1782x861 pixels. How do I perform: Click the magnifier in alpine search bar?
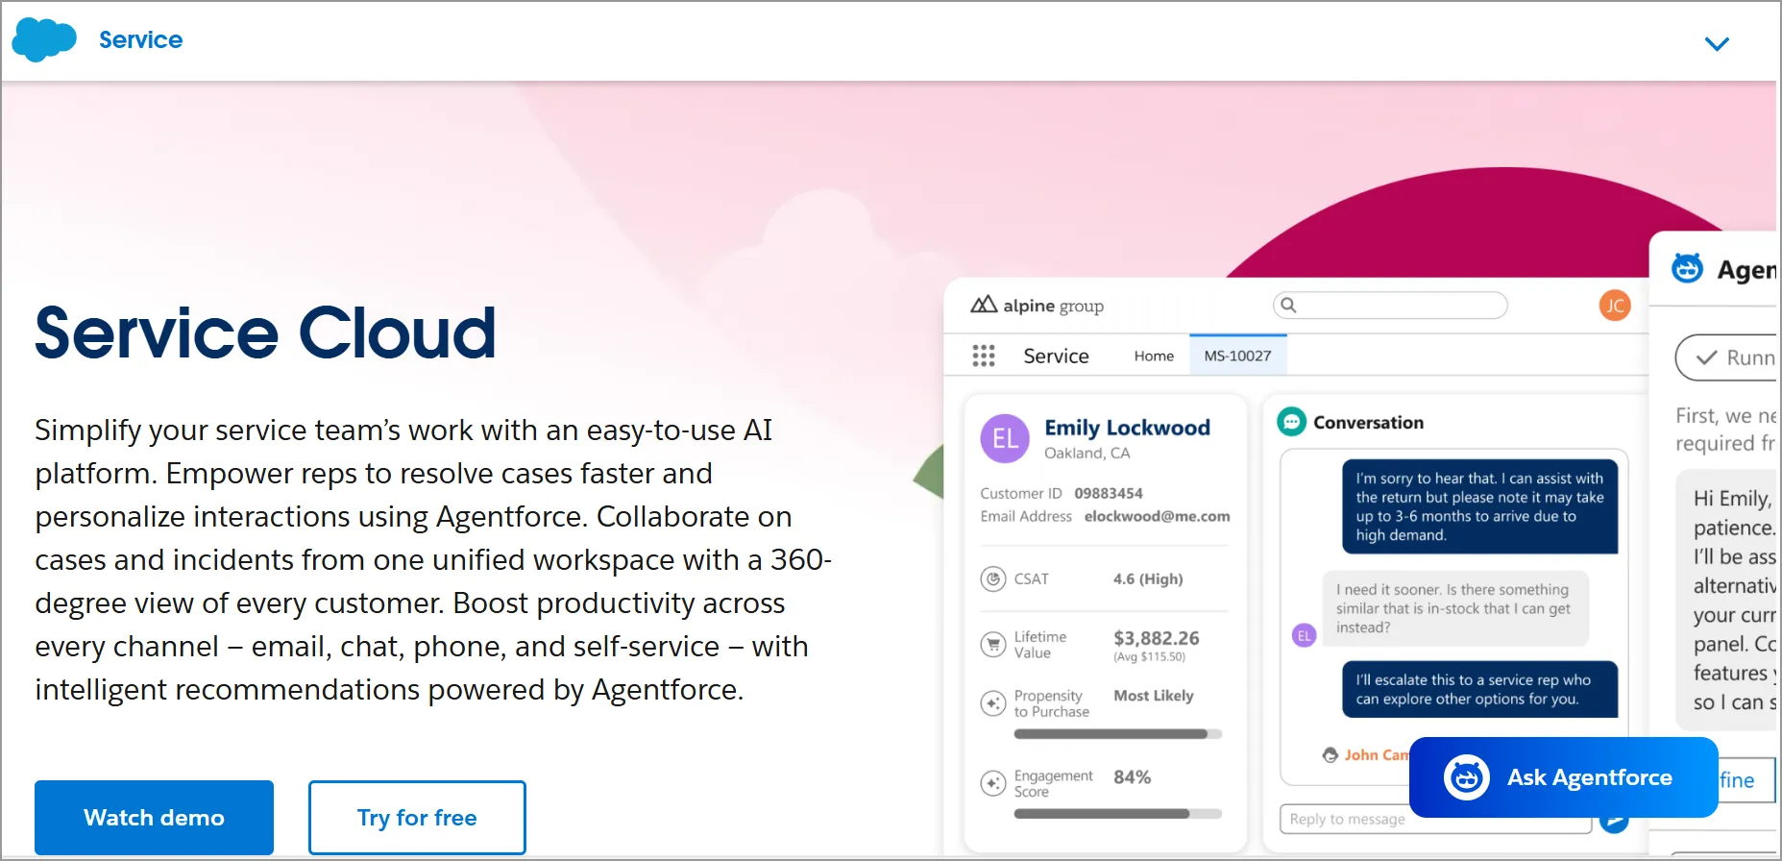click(x=1289, y=305)
